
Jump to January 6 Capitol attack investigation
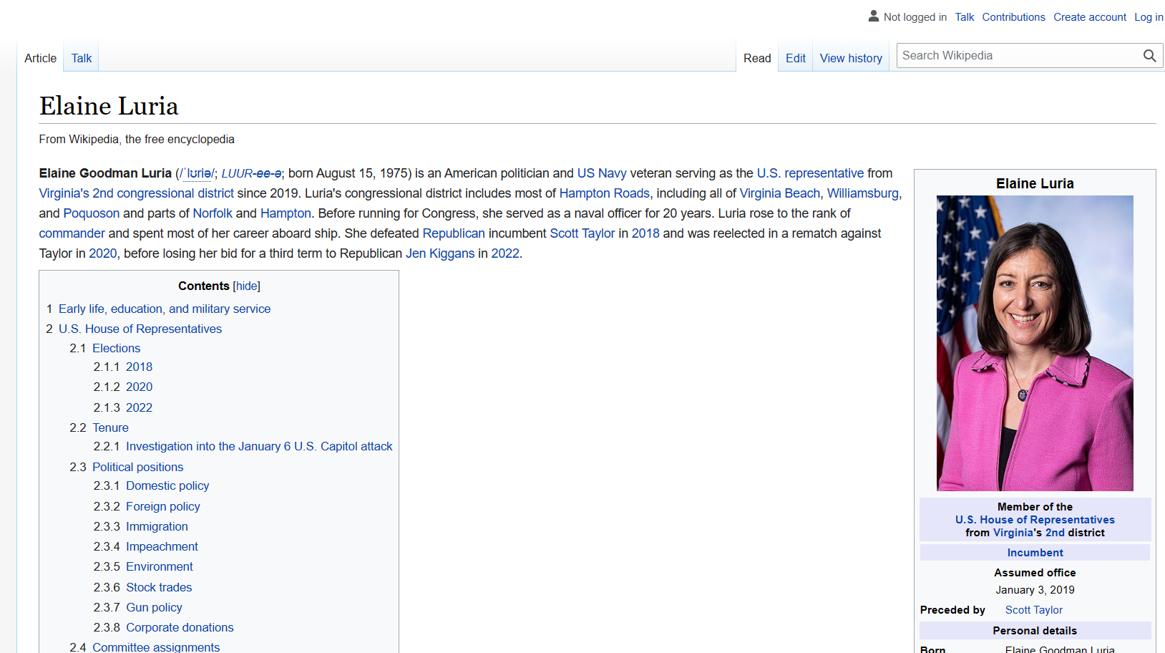(259, 446)
